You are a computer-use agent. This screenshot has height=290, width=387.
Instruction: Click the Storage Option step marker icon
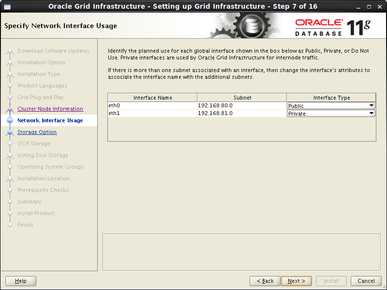coord(10,132)
